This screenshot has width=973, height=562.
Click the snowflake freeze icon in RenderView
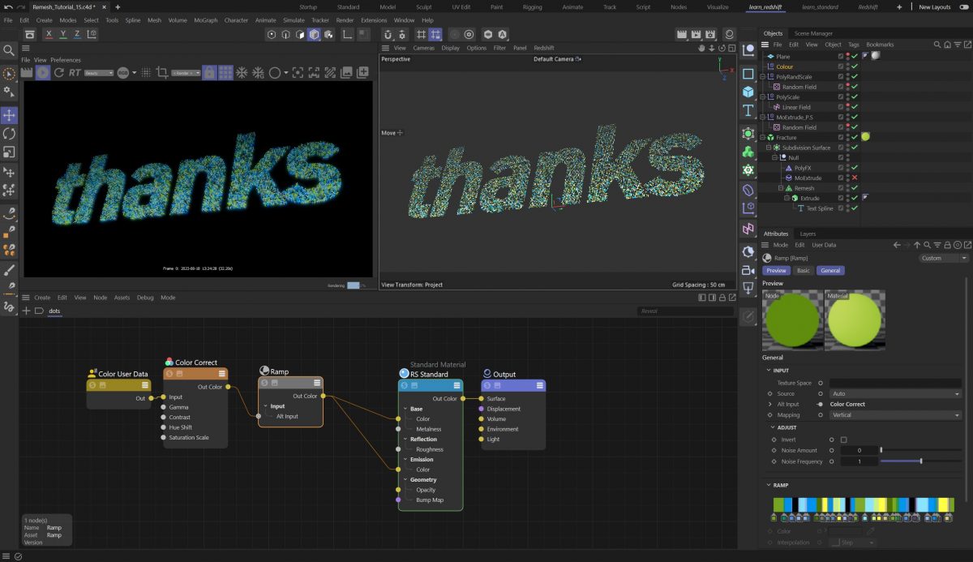pos(242,73)
